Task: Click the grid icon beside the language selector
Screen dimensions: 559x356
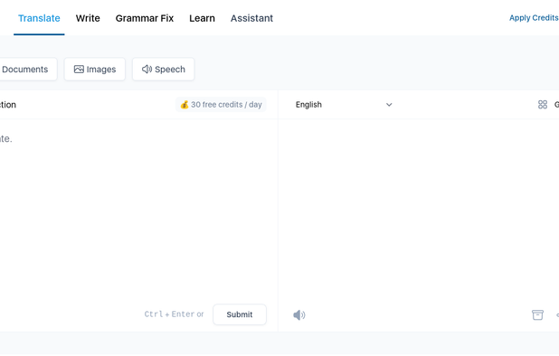Action: point(542,105)
